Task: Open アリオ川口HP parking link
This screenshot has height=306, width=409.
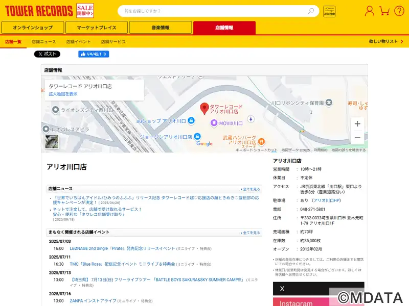Action: [327, 200]
